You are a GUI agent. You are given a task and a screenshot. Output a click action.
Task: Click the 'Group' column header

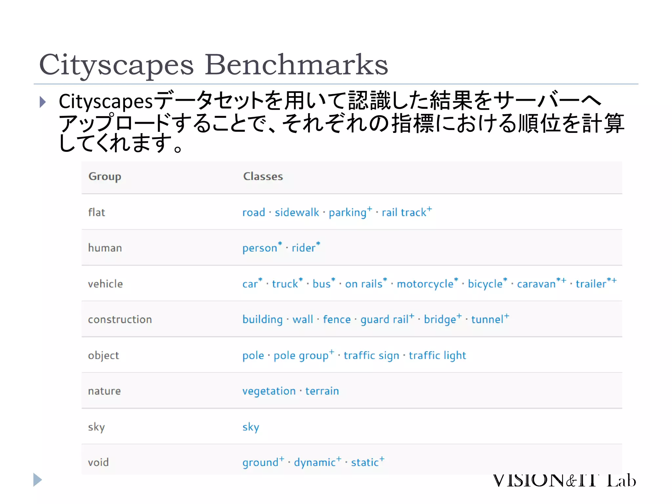coord(105,177)
